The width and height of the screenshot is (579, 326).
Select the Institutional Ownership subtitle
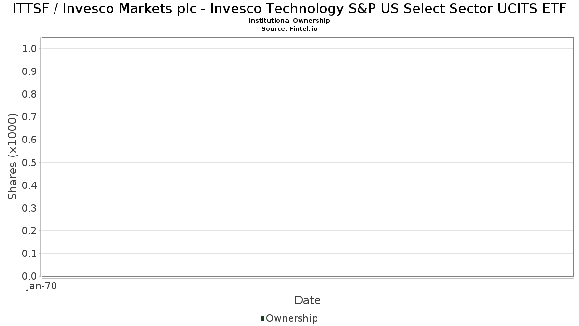point(289,21)
